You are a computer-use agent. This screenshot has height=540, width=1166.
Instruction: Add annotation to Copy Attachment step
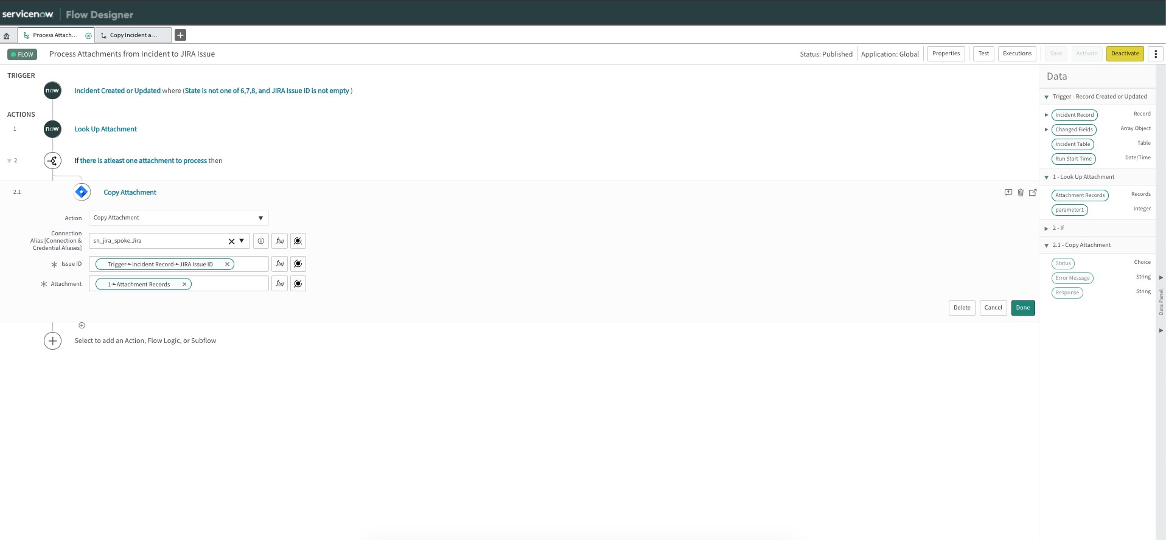(1008, 192)
